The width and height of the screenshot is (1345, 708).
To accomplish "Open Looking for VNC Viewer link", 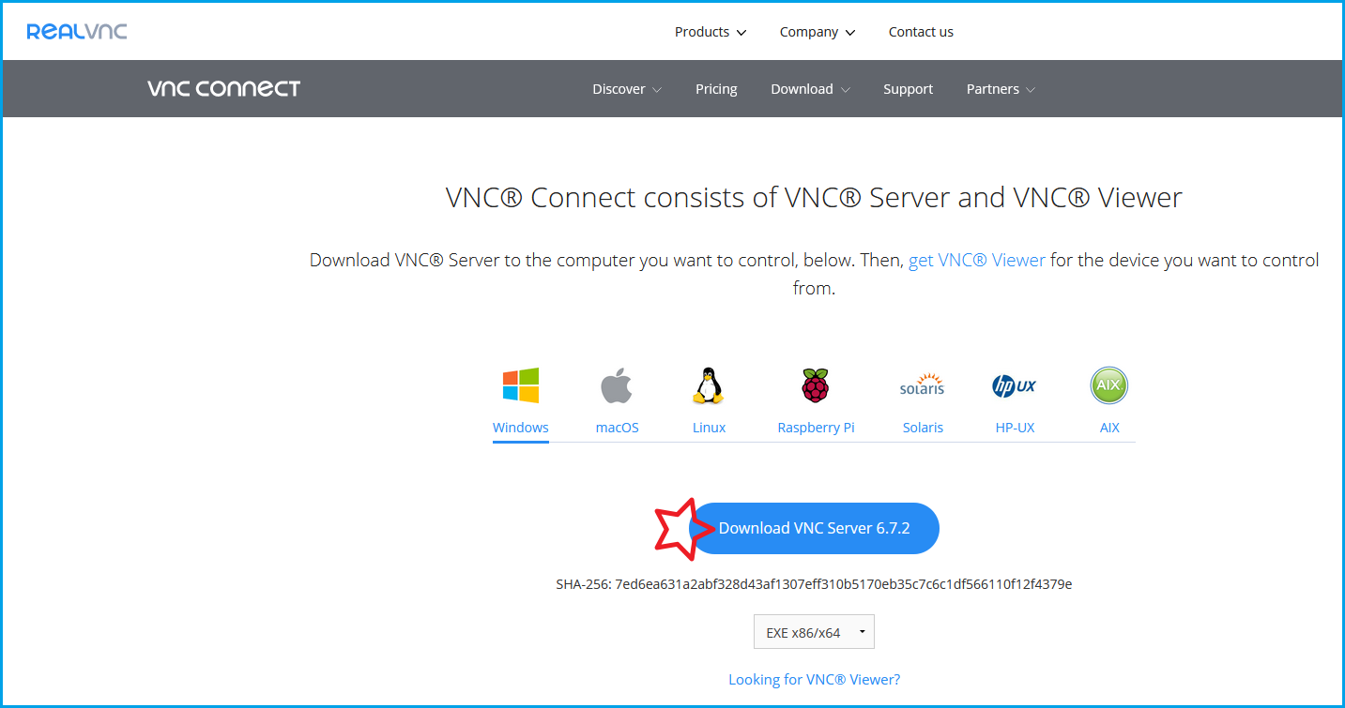I will (814, 680).
